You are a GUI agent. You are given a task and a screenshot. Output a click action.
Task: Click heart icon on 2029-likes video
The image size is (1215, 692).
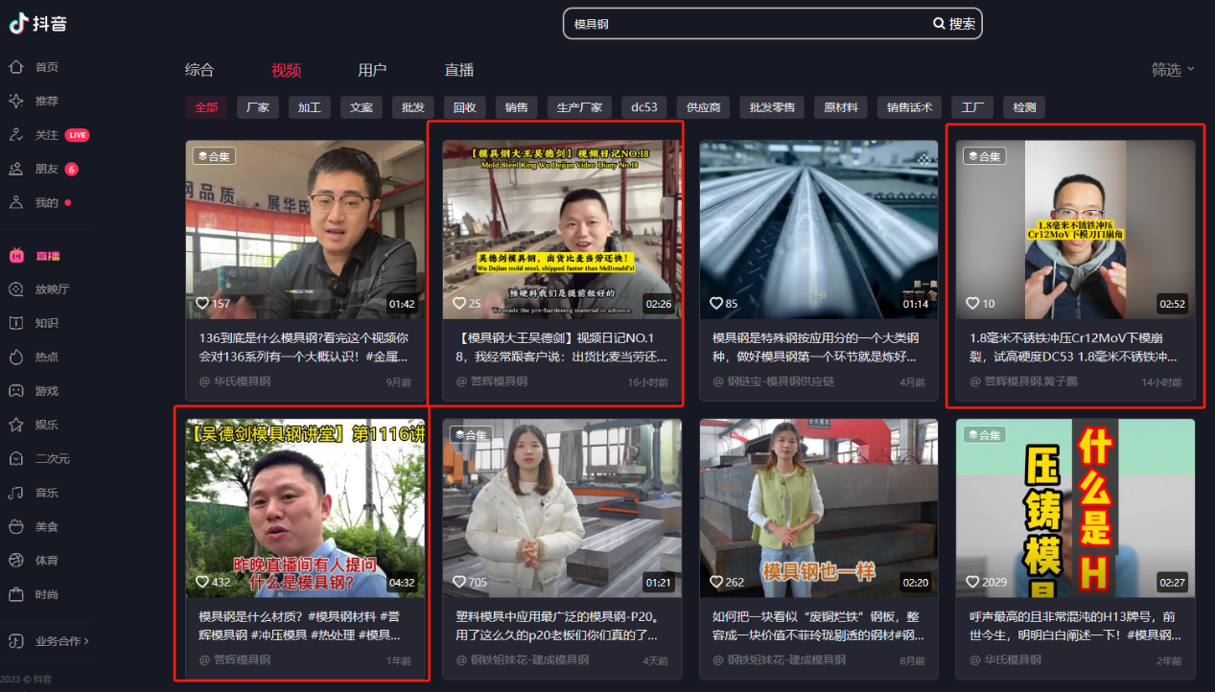(x=972, y=582)
